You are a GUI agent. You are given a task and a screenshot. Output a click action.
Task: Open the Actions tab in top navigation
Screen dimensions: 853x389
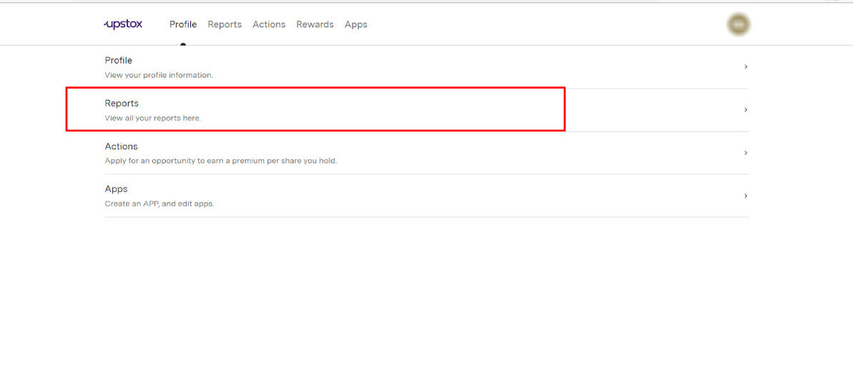(269, 24)
